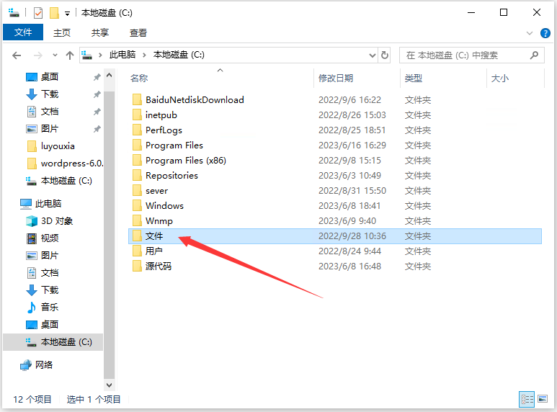
Task: Expand the ribbon with the chevron
Action: point(530,33)
